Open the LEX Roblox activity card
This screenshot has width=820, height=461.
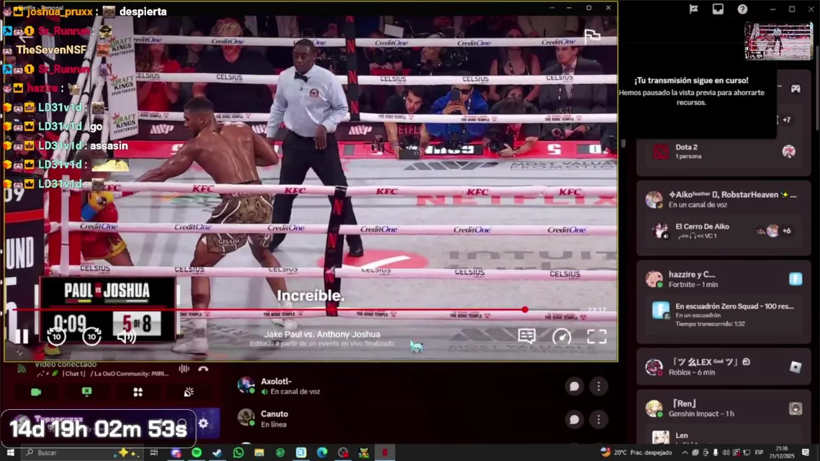pyautogui.click(x=724, y=367)
